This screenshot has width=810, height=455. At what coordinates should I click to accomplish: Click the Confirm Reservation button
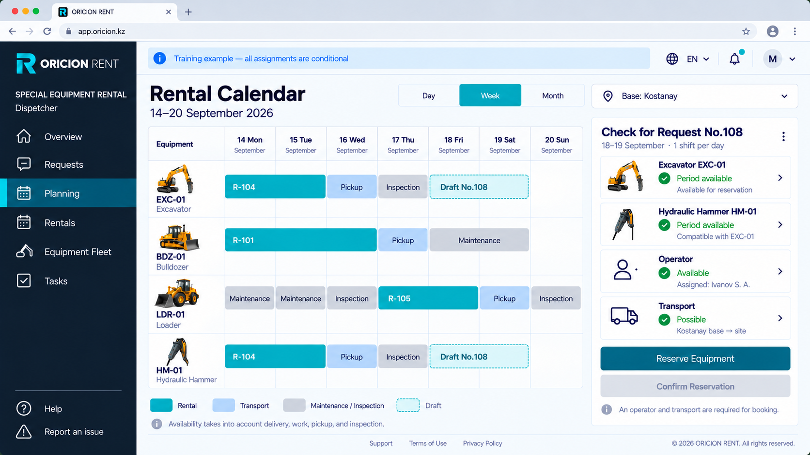coord(695,386)
